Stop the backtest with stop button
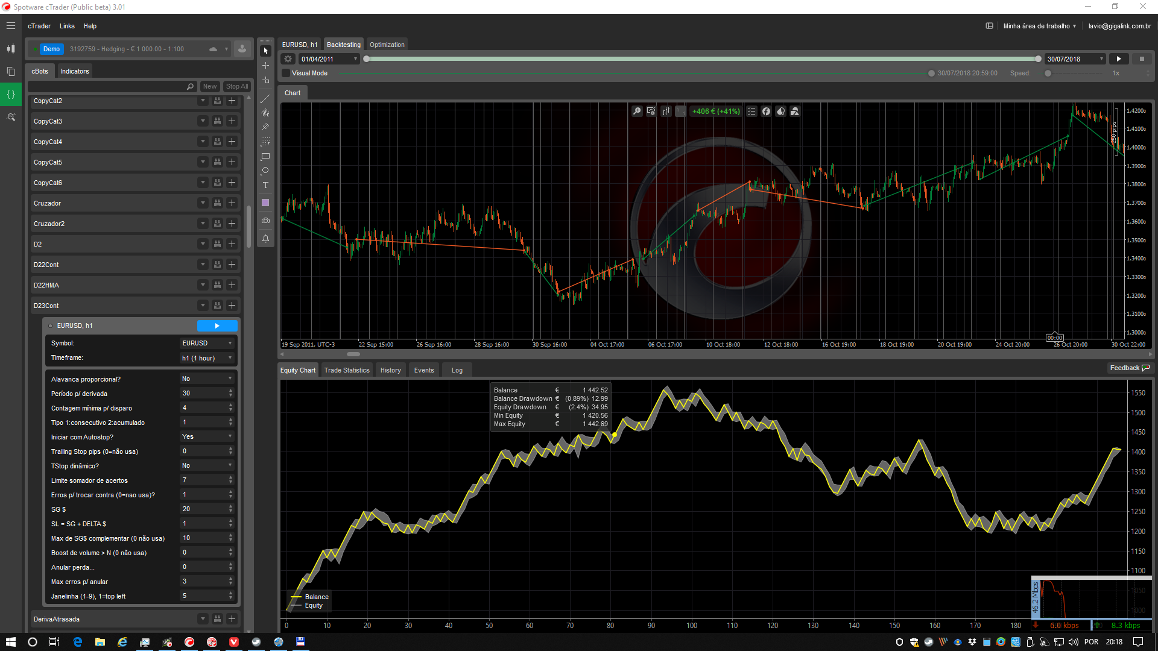 coord(1142,59)
